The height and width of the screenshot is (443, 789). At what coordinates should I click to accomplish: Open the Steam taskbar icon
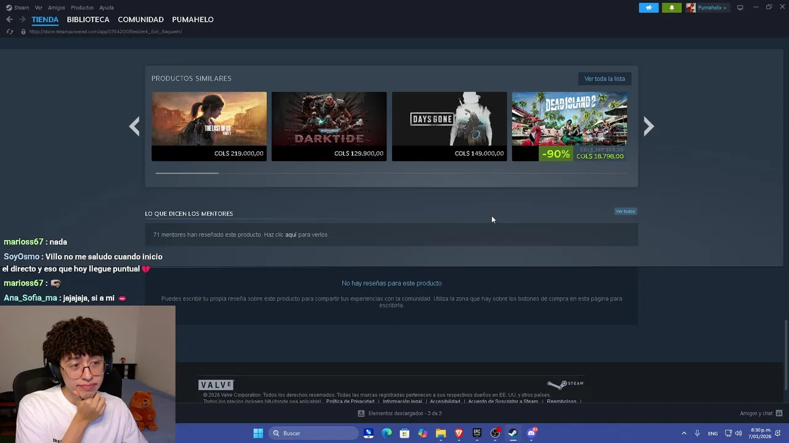513,433
